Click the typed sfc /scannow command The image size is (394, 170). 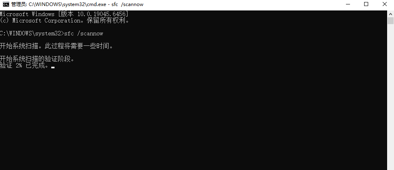coord(84,33)
